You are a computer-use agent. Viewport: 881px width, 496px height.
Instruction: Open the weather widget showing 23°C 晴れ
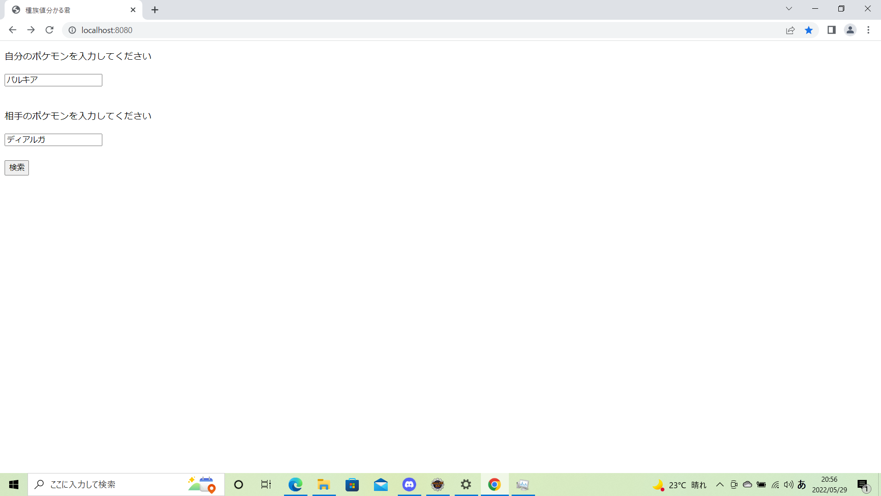[680, 485]
